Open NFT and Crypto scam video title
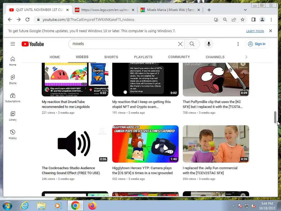281x211 pixels. (141, 104)
